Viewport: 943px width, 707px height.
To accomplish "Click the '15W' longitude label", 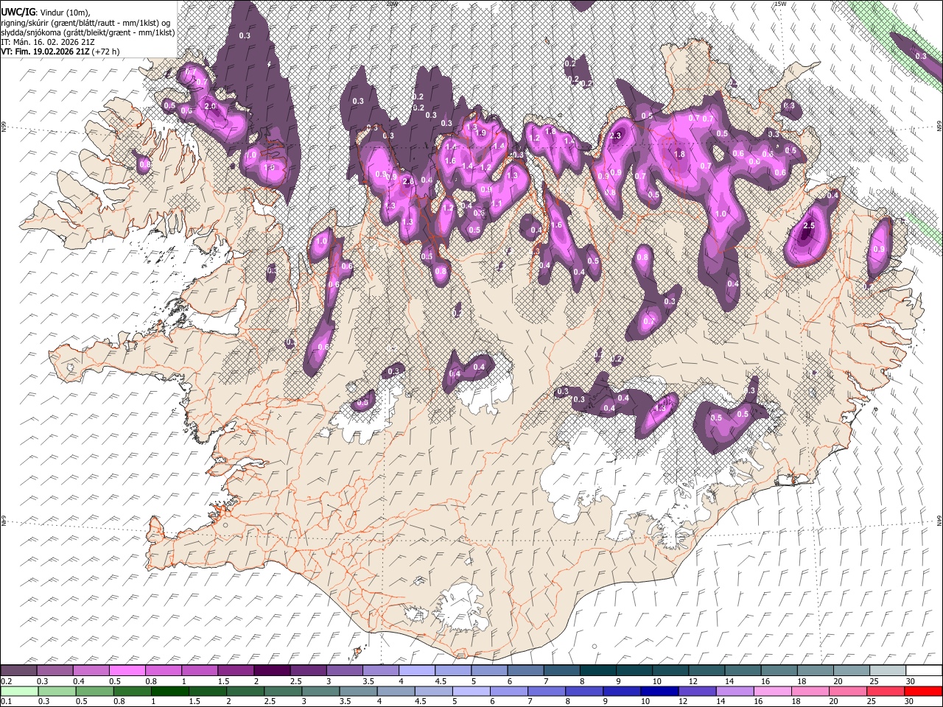I will tap(780, 4).
